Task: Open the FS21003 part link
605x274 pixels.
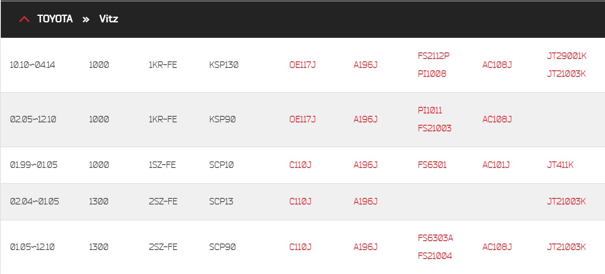Action: [x=435, y=128]
